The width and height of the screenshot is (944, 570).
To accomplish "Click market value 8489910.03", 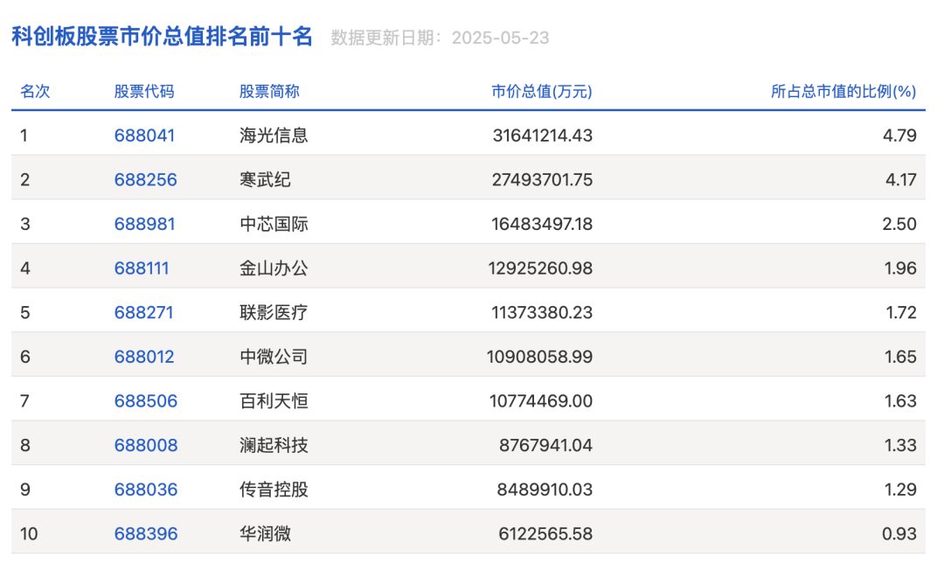I will (545, 490).
